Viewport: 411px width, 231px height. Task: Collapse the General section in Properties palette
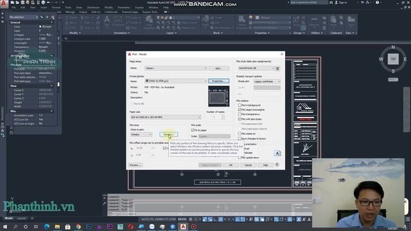pyautogui.click(x=51, y=22)
